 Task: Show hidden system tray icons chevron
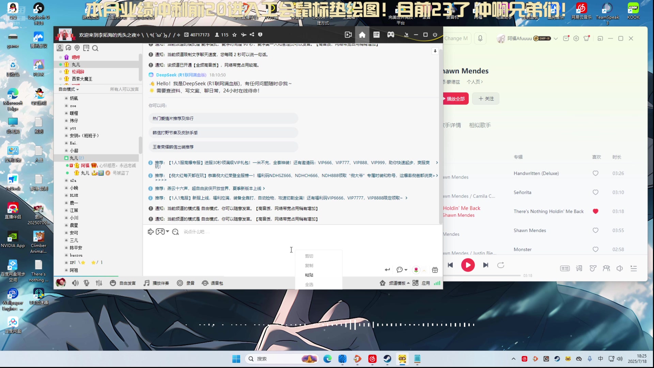514,359
